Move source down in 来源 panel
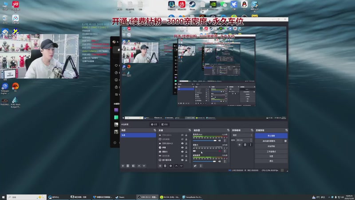The width and height of the screenshot is (355, 200). click(x=181, y=166)
